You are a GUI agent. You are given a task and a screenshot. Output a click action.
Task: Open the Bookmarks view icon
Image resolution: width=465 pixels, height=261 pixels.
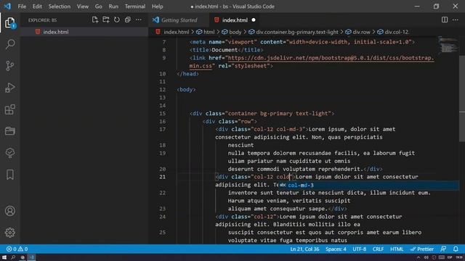(x=9, y=175)
